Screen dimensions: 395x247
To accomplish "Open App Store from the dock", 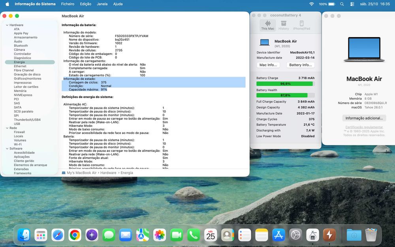I will tap(278, 235).
